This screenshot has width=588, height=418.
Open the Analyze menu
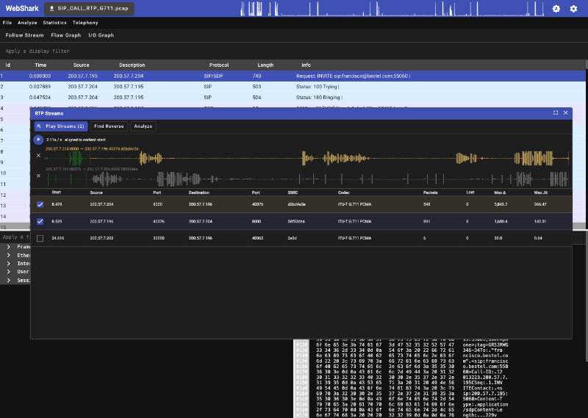[x=27, y=23]
